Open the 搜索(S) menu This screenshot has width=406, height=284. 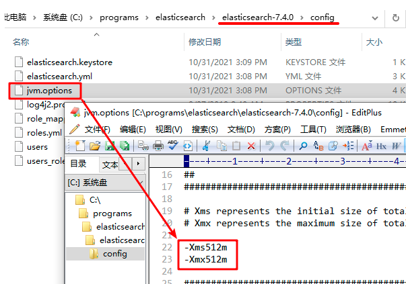click(x=205, y=130)
